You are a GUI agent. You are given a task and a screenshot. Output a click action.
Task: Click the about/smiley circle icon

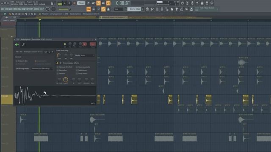tap(212, 3)
